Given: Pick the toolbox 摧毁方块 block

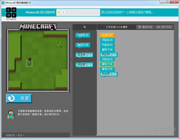Looking at the screenshot, I should point(83,45).
